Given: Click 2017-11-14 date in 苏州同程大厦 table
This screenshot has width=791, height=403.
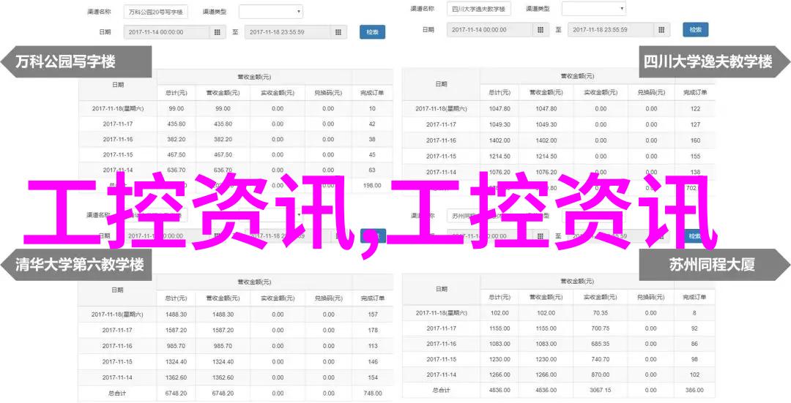Looking at the screenshot, I should pos(441,374).
